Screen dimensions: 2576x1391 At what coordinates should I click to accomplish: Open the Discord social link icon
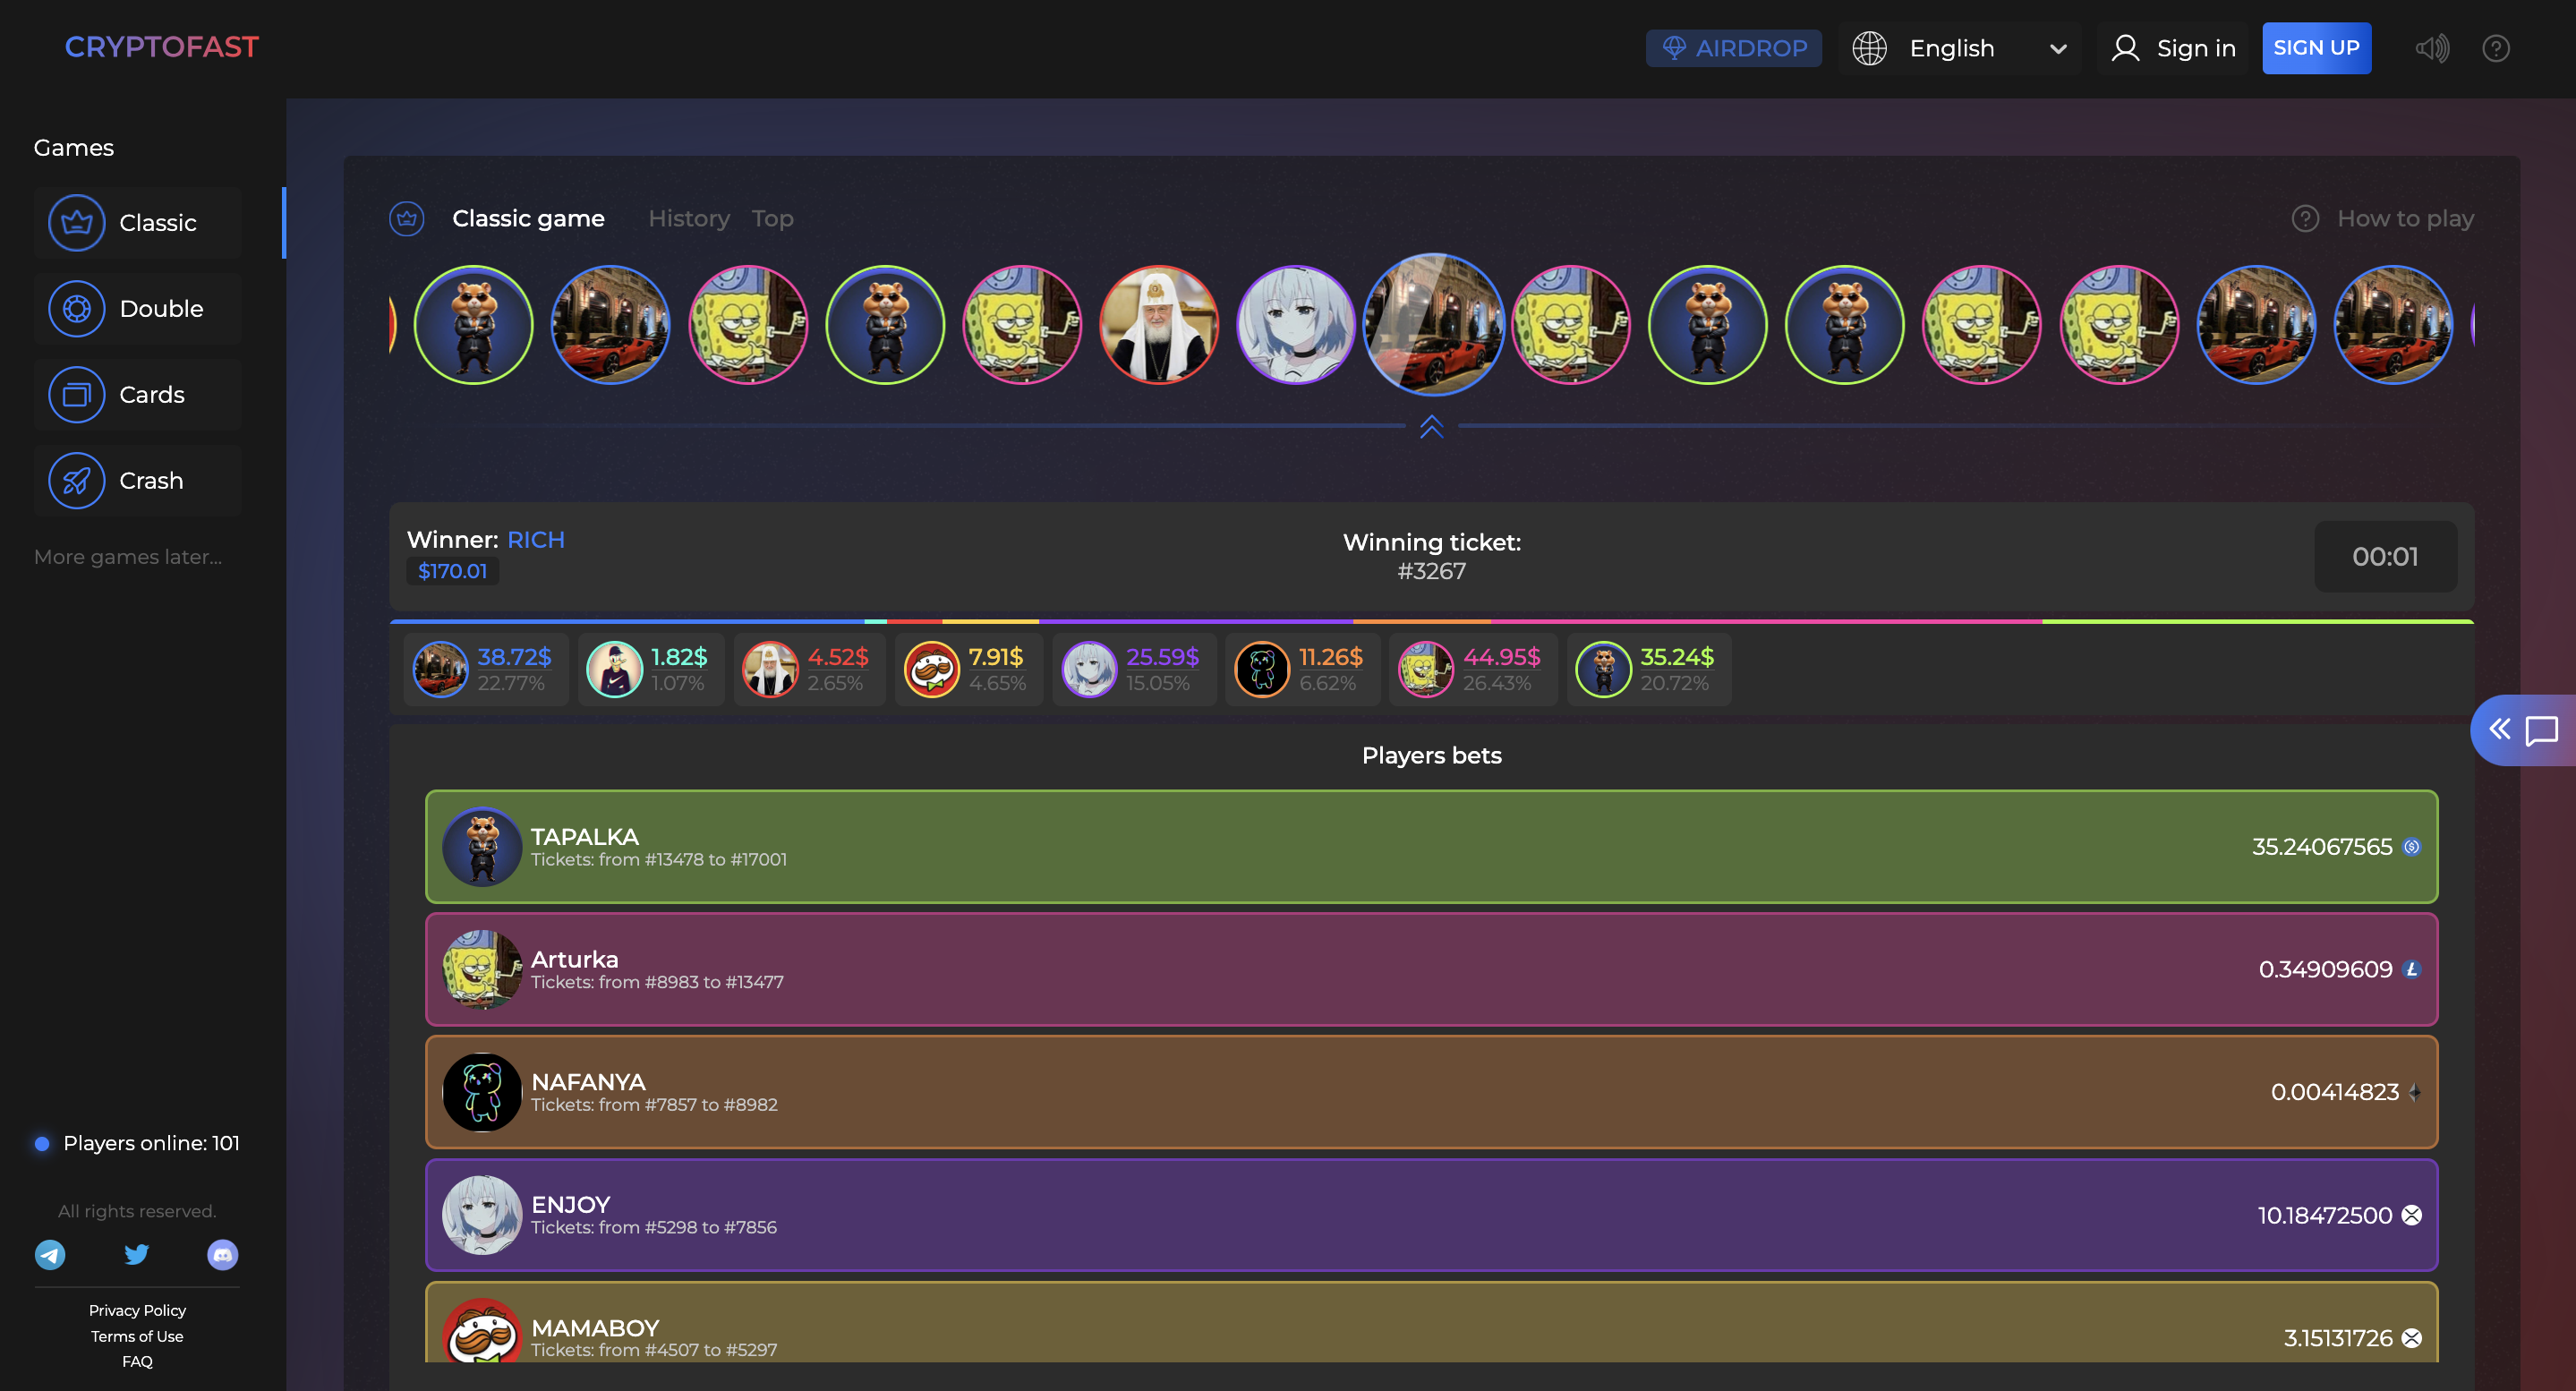(x=222, y=1254)
